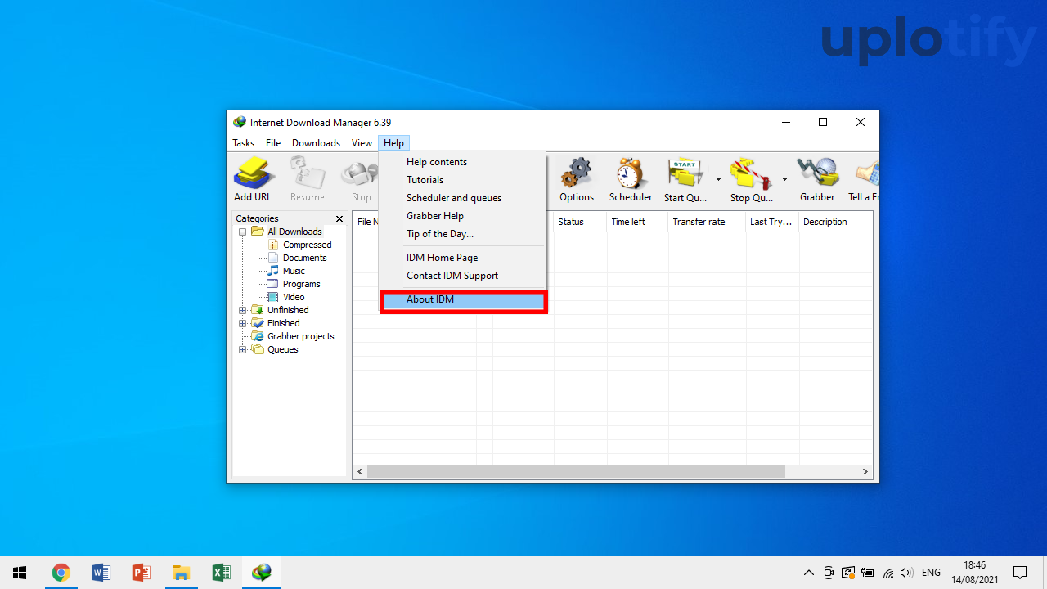
Task: Open File Explorer from the taskbar
Action: pos(181,573)
